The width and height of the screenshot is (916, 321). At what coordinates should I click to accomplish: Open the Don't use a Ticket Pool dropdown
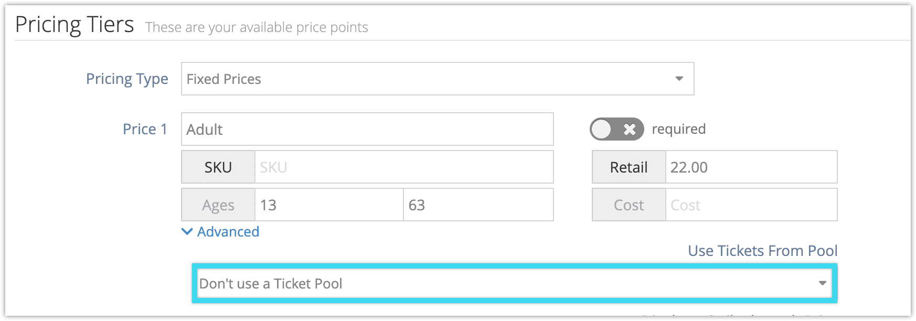click(515, 283)
